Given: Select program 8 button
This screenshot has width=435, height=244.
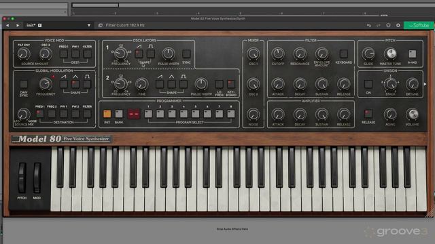Looking at the screenshot, I should coord(231,114).
